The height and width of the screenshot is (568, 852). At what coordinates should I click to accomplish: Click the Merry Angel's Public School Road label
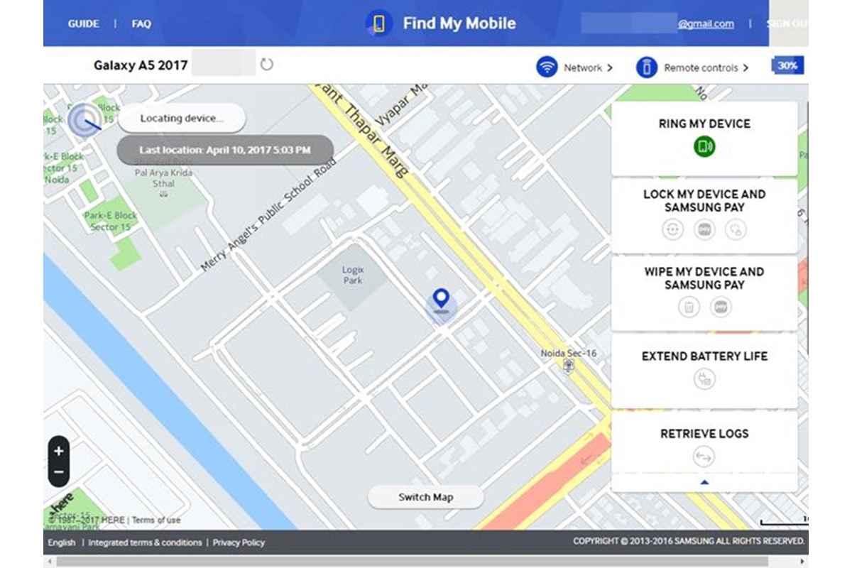tap(268, 215)
